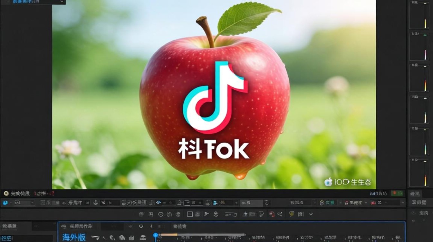Click the red building icon right of the green button
The image size is (433, 242).
[x=347, y=203]
